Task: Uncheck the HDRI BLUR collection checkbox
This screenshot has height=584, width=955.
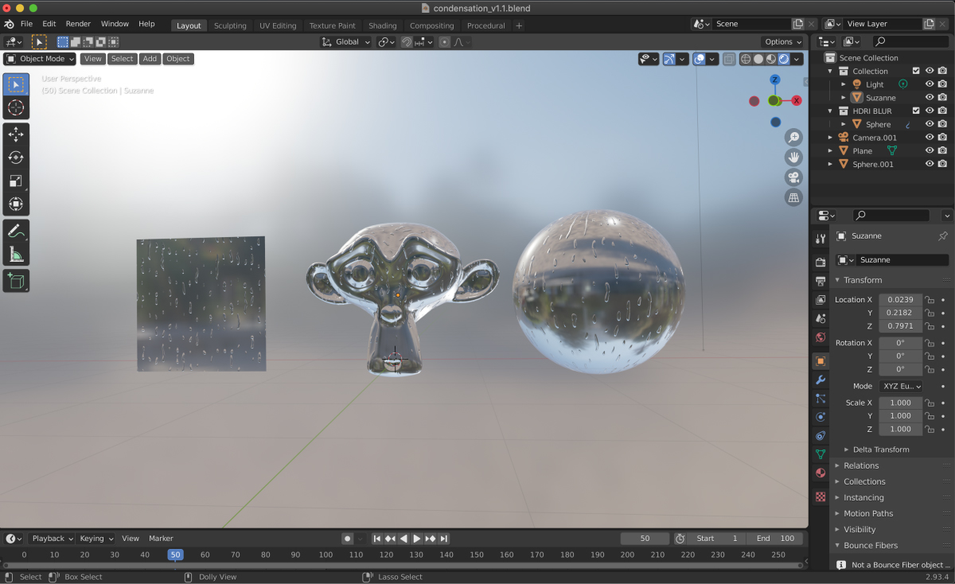Action: 916,111
